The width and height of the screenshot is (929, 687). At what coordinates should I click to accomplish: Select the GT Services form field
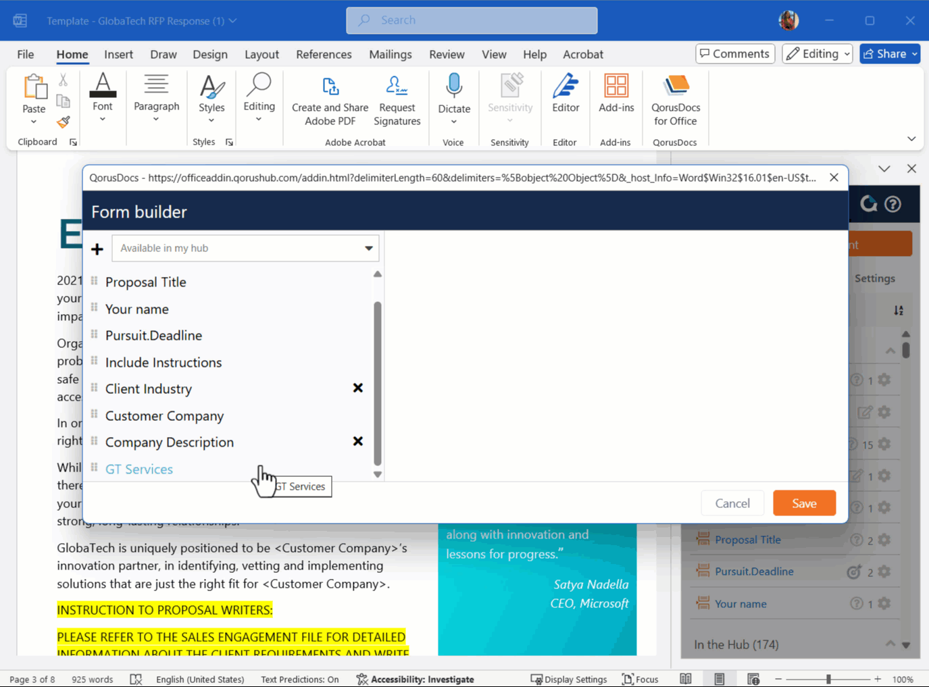pyautogui.click(x=139, y=469)
